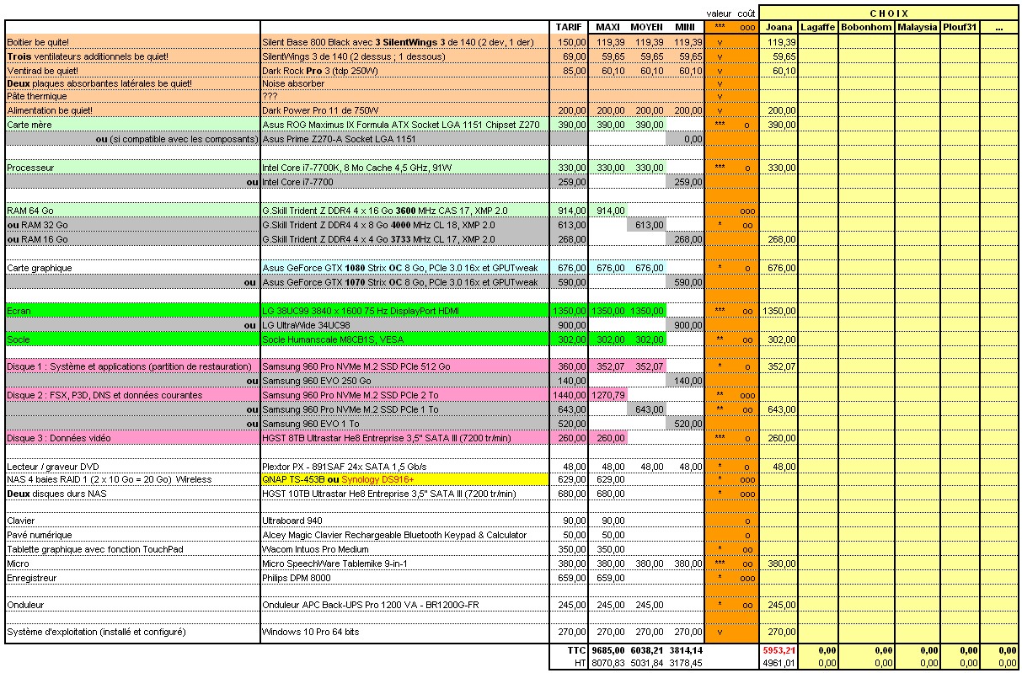Click the 'Deux disques durs NAS' cell
This screenshot has width=1022, height=673.
pos(132,494)
